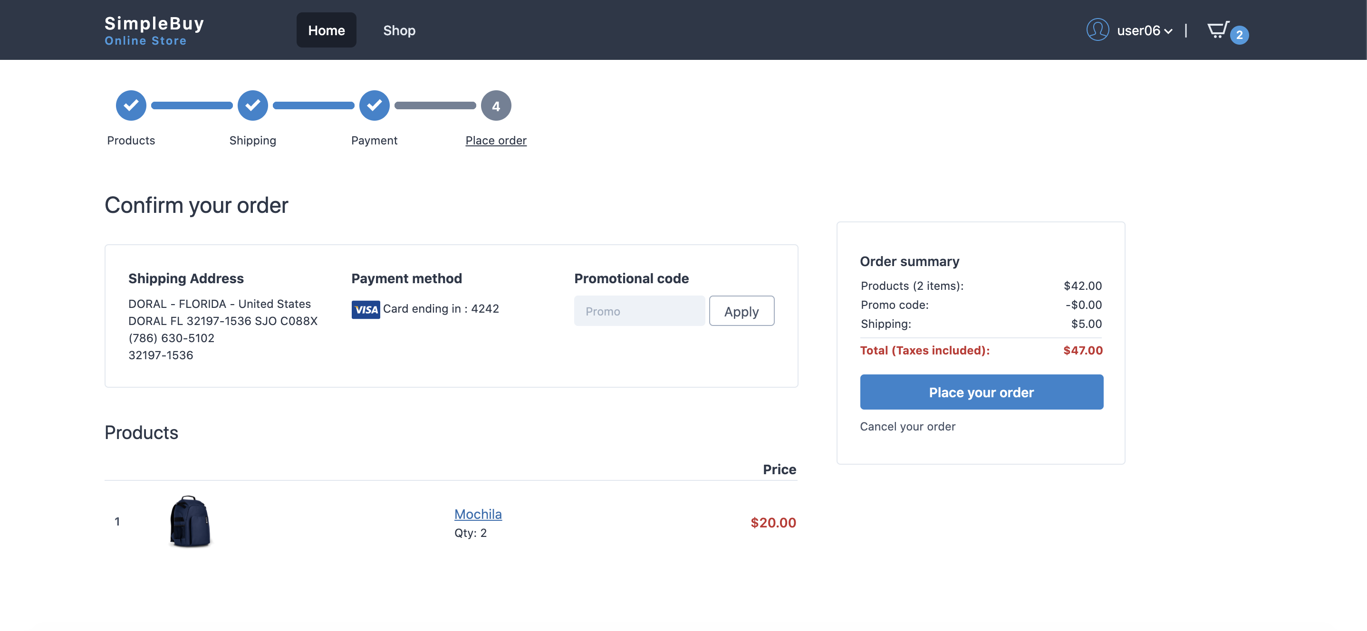1367x631 pixels.
Task: Click the Place order step label
Action: click(x=496, y=141)
